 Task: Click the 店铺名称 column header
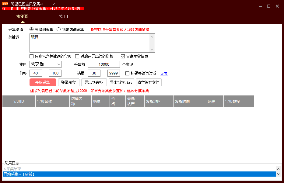(80, 101)
